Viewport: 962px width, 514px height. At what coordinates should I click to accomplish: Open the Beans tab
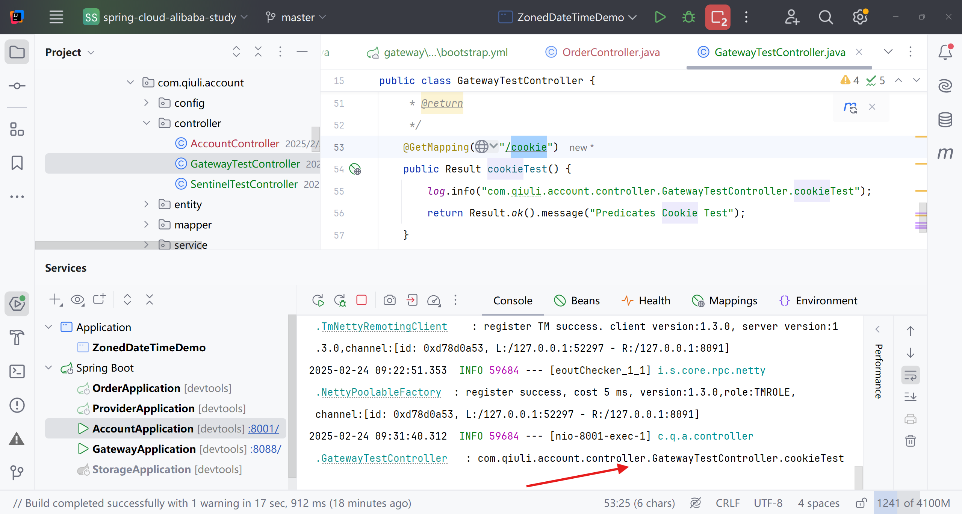click(577, 301)
